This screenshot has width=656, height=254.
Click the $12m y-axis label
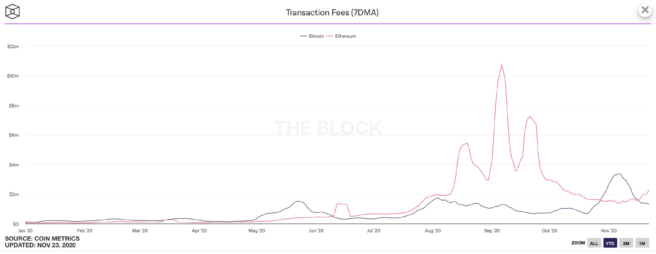[x=13, y=47]
